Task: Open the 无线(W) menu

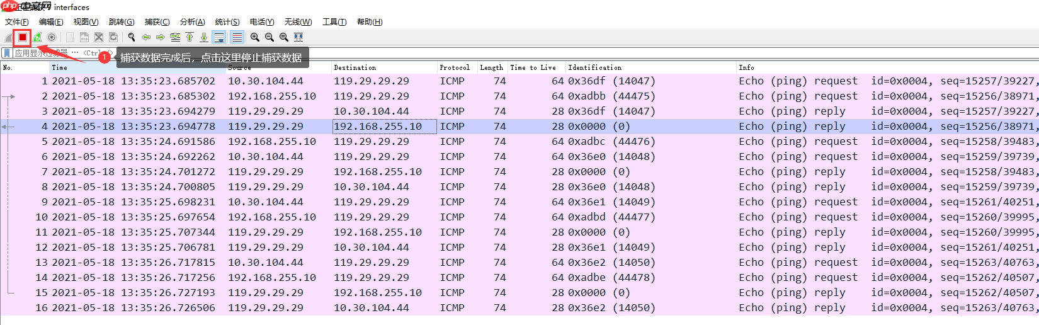Action: pyautogui.click(x=298, y=22)
